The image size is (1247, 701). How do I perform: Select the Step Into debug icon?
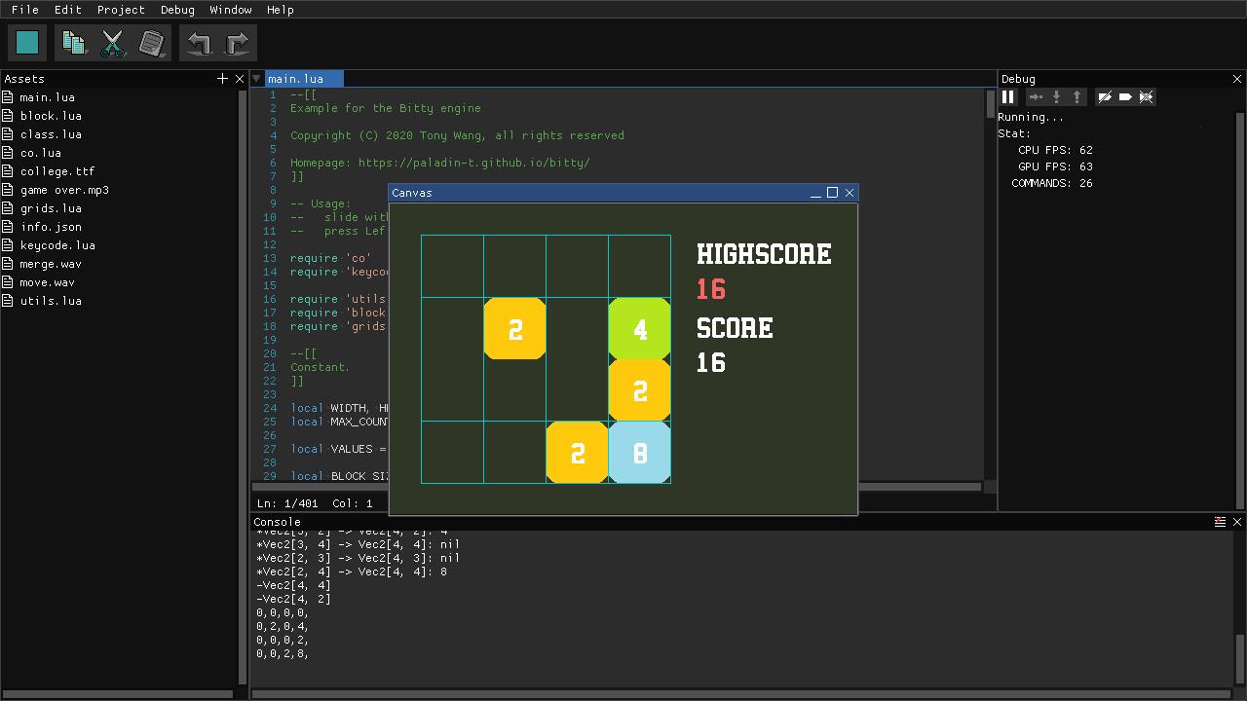(x=1054, y=96)
